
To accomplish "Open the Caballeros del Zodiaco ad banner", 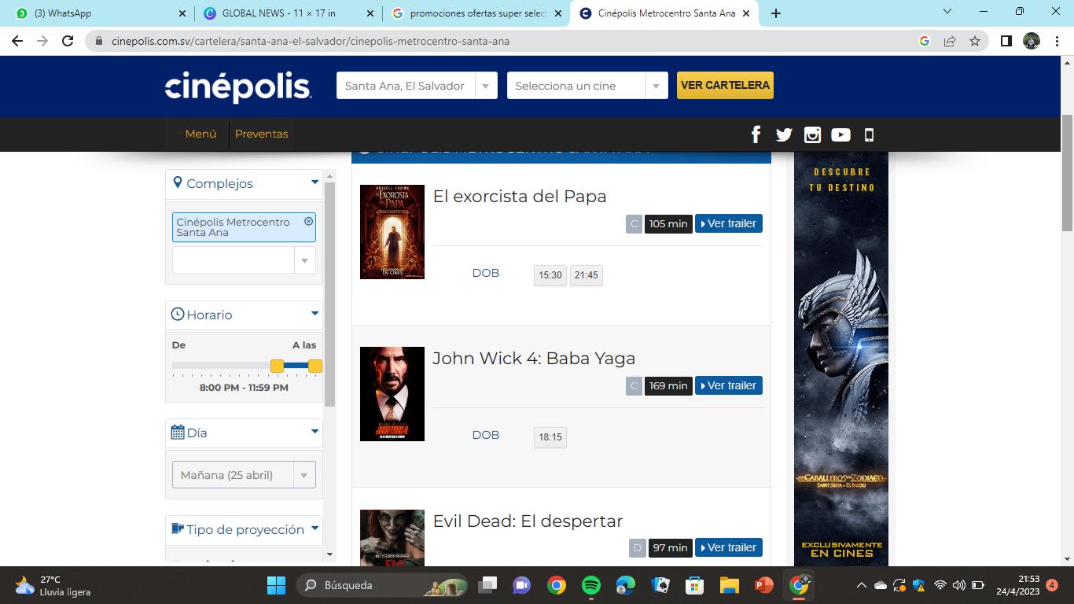I will 841,359.
